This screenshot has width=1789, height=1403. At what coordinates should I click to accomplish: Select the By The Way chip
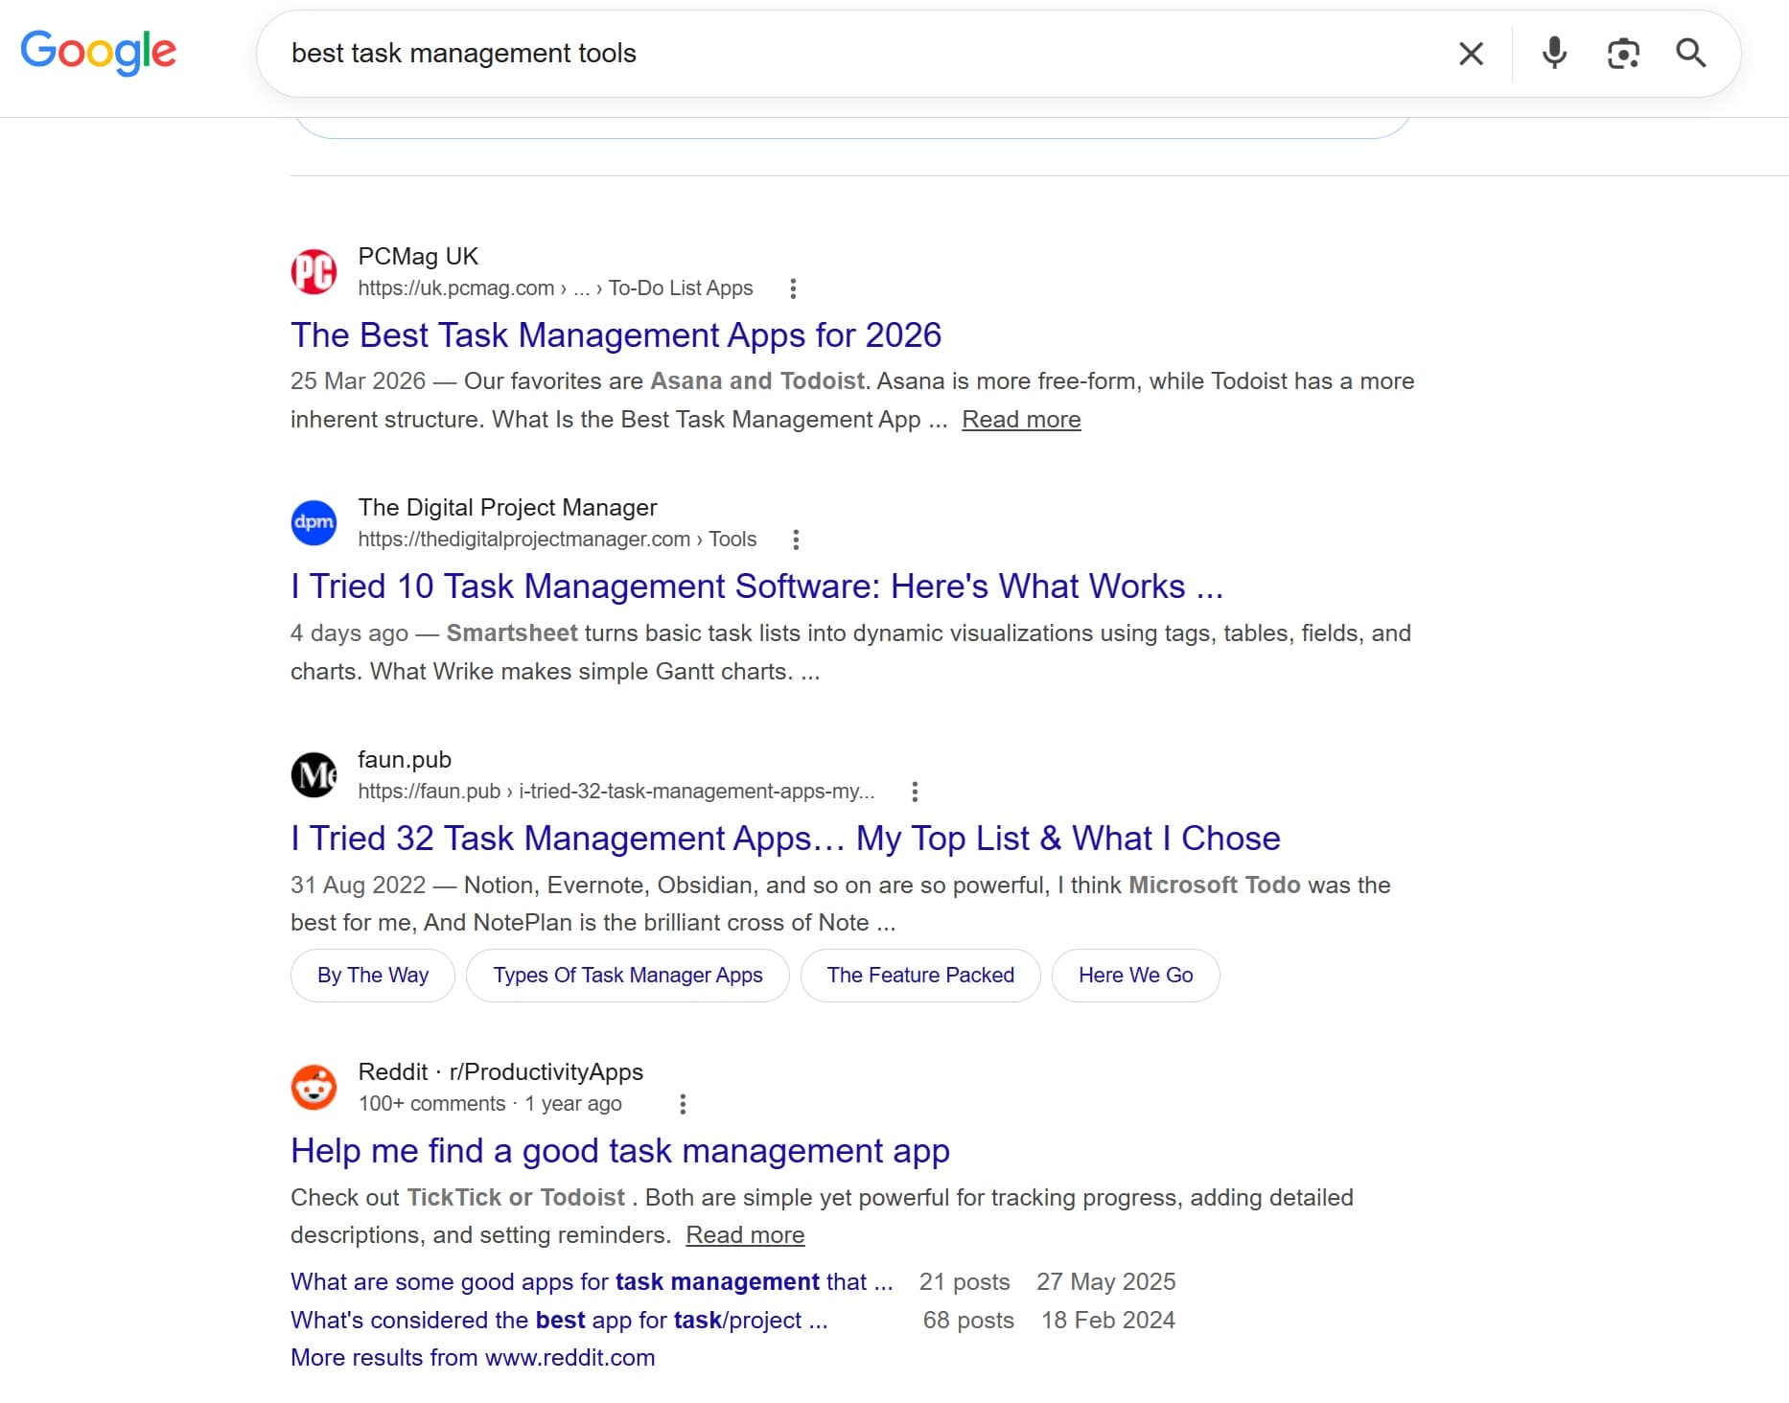coord(373,976)
